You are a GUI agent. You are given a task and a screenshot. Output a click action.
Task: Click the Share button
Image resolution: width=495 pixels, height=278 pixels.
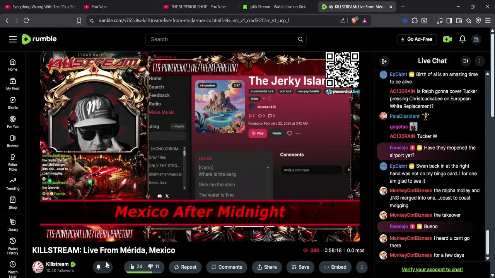pyautogui.click(x=267, y=267)
